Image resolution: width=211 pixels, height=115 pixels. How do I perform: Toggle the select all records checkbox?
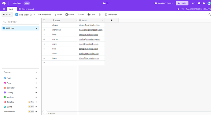44,20
